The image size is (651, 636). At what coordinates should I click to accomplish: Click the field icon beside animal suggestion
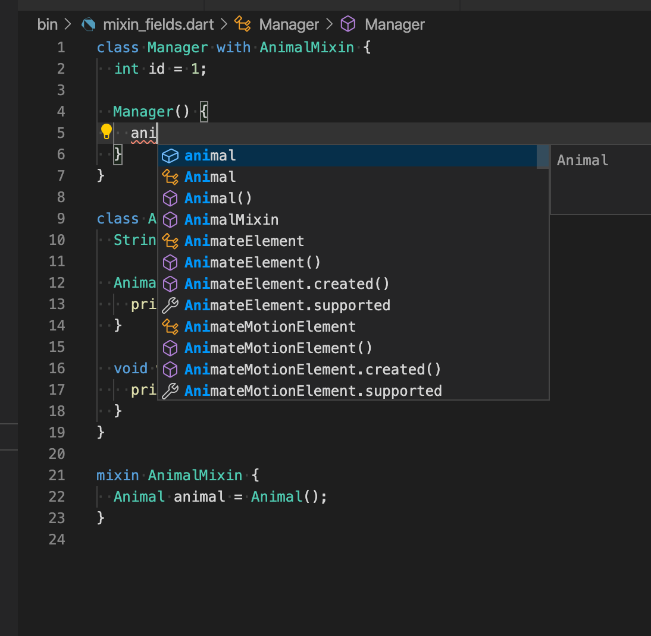tap(170, 155)
